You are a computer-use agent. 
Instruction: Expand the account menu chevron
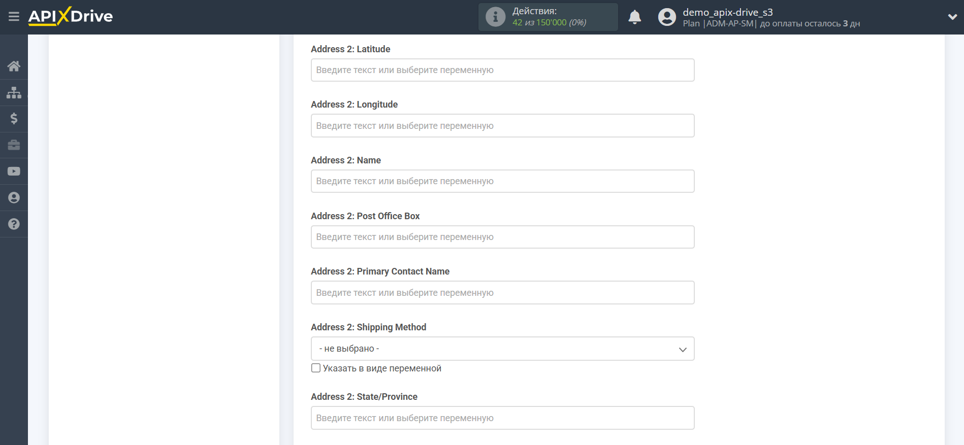pos(952,17)
